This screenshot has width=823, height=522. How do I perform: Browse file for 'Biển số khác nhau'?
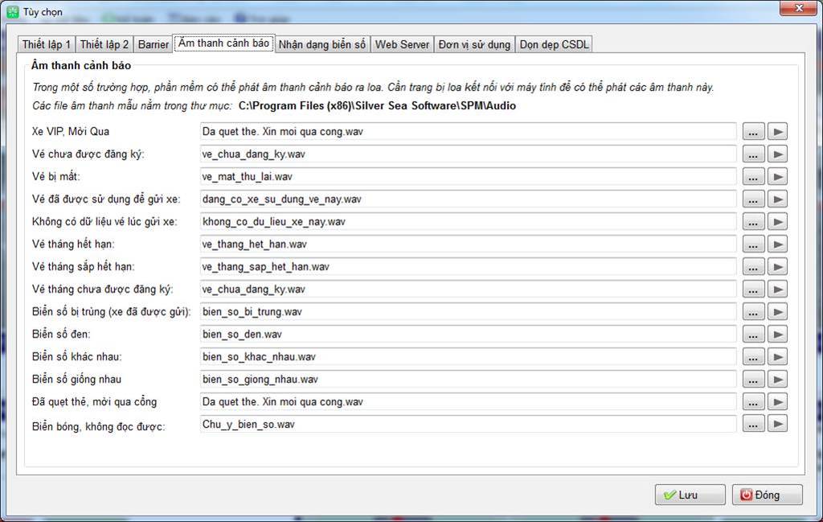point(753,356)
